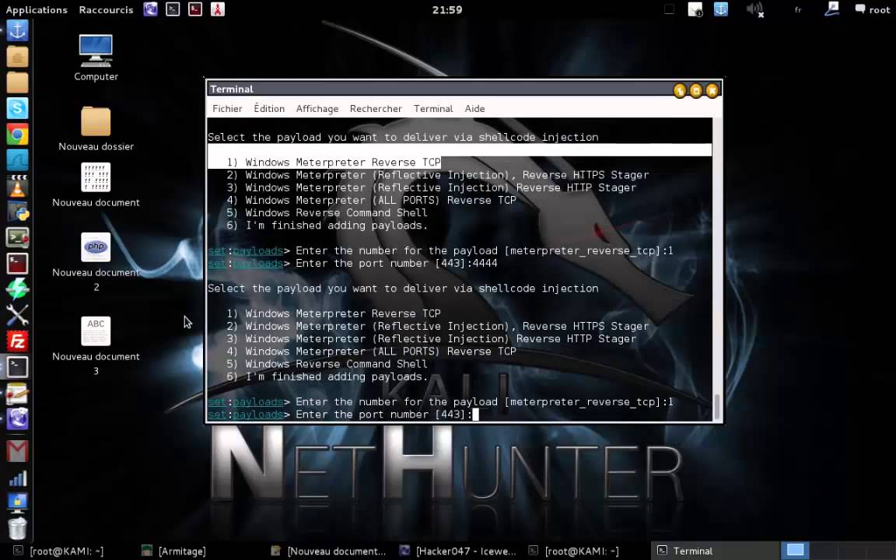Viewport: 896px width, 560px height.
Task: Launch the red terminal in top panel
Action: (195, 9)
